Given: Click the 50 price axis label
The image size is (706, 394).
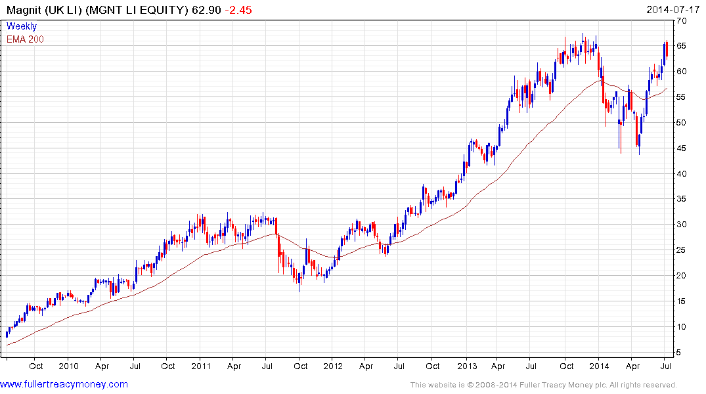Looking at the screenshot, I should [681, 123].
